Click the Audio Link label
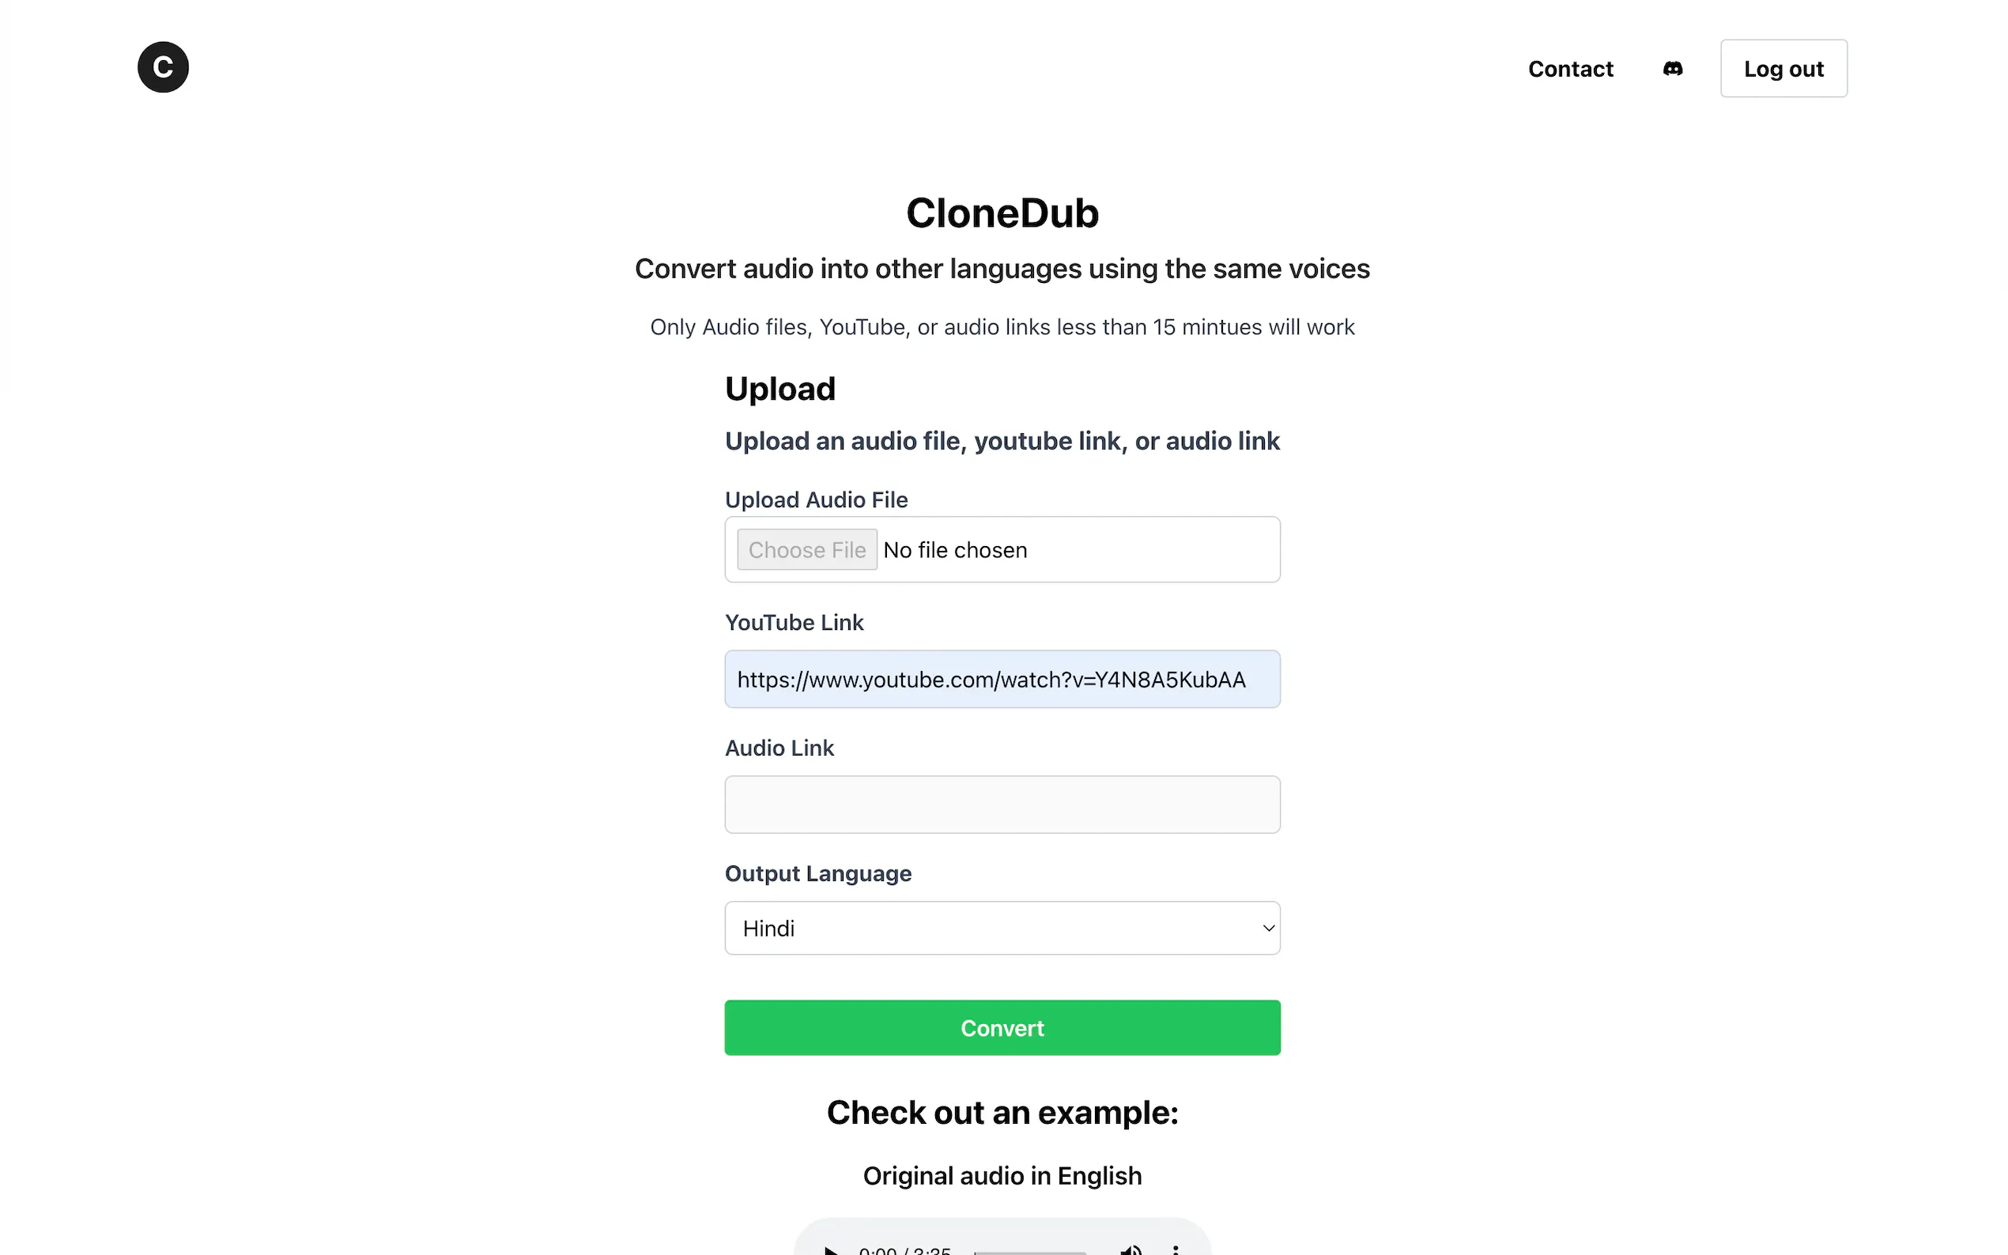Screen dimensions: 2008x1255 coord(779,748)
